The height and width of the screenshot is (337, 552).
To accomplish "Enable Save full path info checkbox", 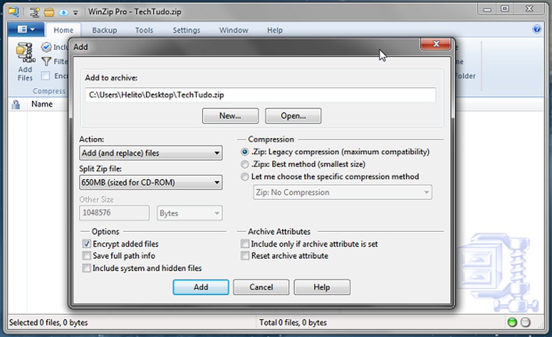I will 86,256.
